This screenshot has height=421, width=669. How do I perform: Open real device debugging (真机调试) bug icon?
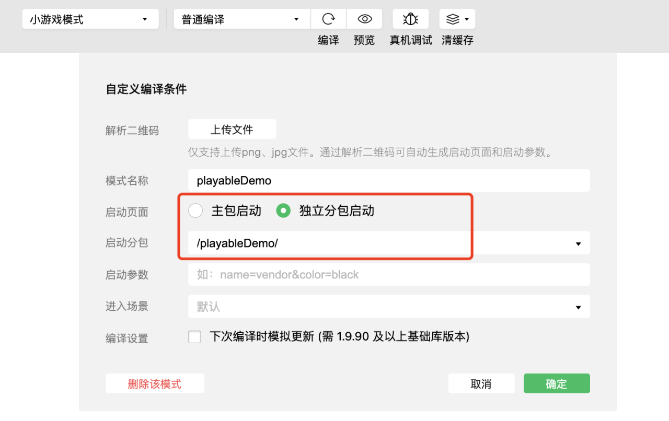tap(411, 19)
